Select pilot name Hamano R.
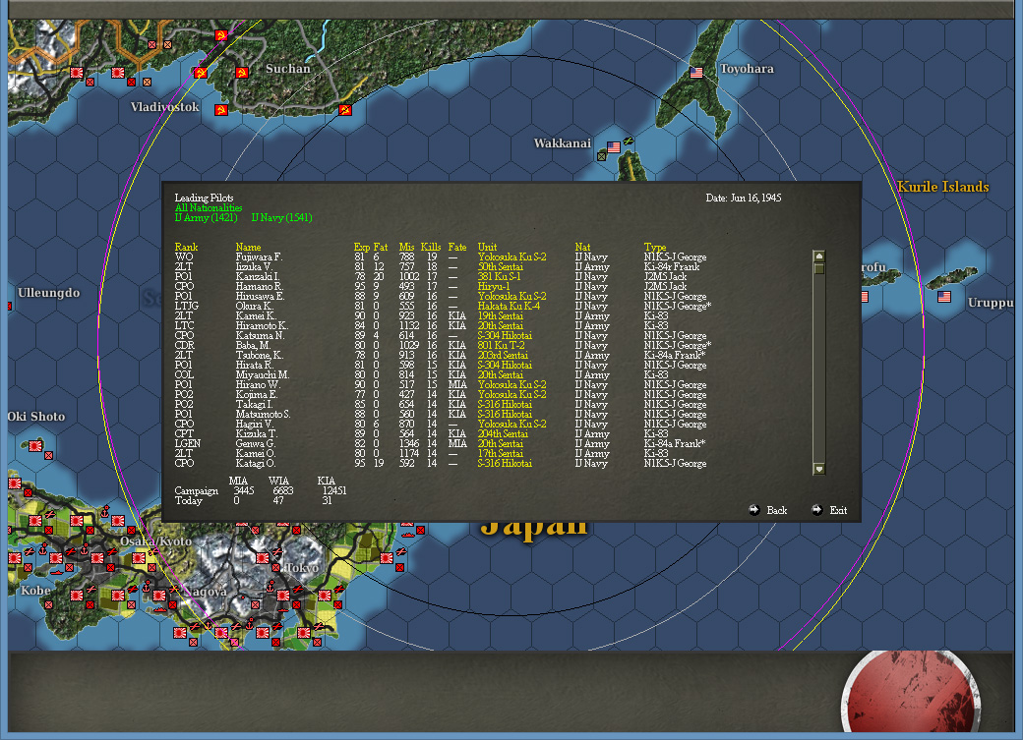1023x740 pixels. pos(259,286)
